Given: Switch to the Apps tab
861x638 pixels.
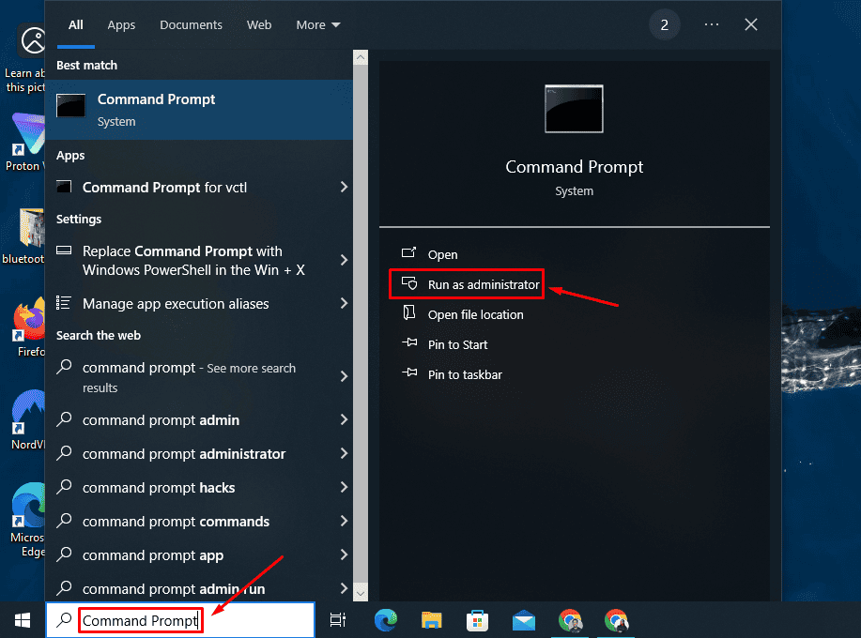Looking at the screenshot, I should click(x=121, y=24).
